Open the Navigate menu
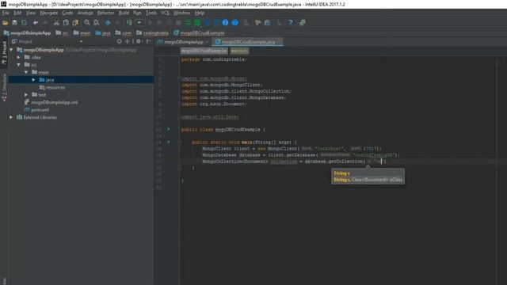Viewport: 507px width, 285px height. (49, 13)
